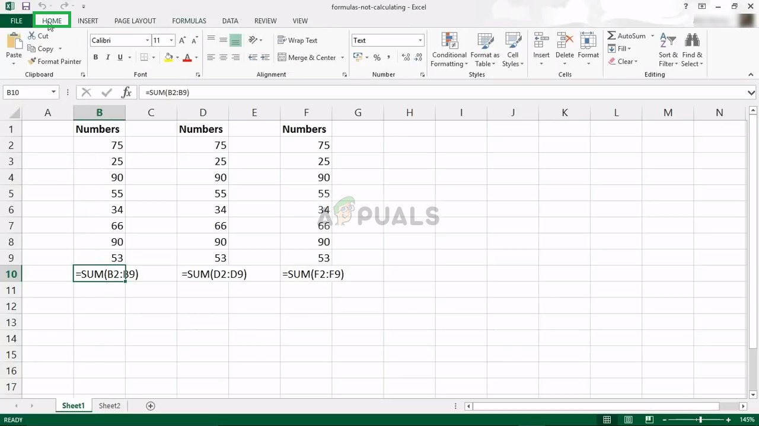Toggle Align Right horizontal alignment
Viewport: 759px width, 426px height.
[x=235, y=57]
